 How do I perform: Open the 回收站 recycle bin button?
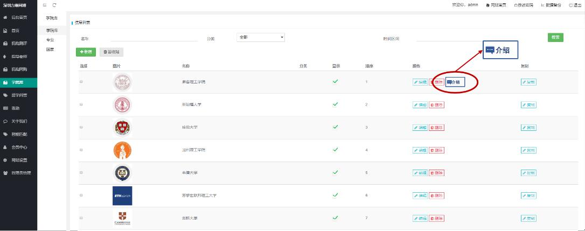pos(112,52)
